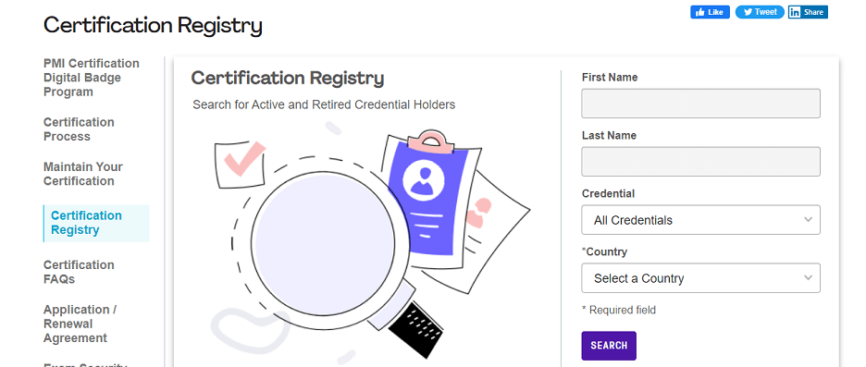Viewport: 866px width, 367px height.
Task: Go to Certification Process page
Action: [x=79, y=129]
